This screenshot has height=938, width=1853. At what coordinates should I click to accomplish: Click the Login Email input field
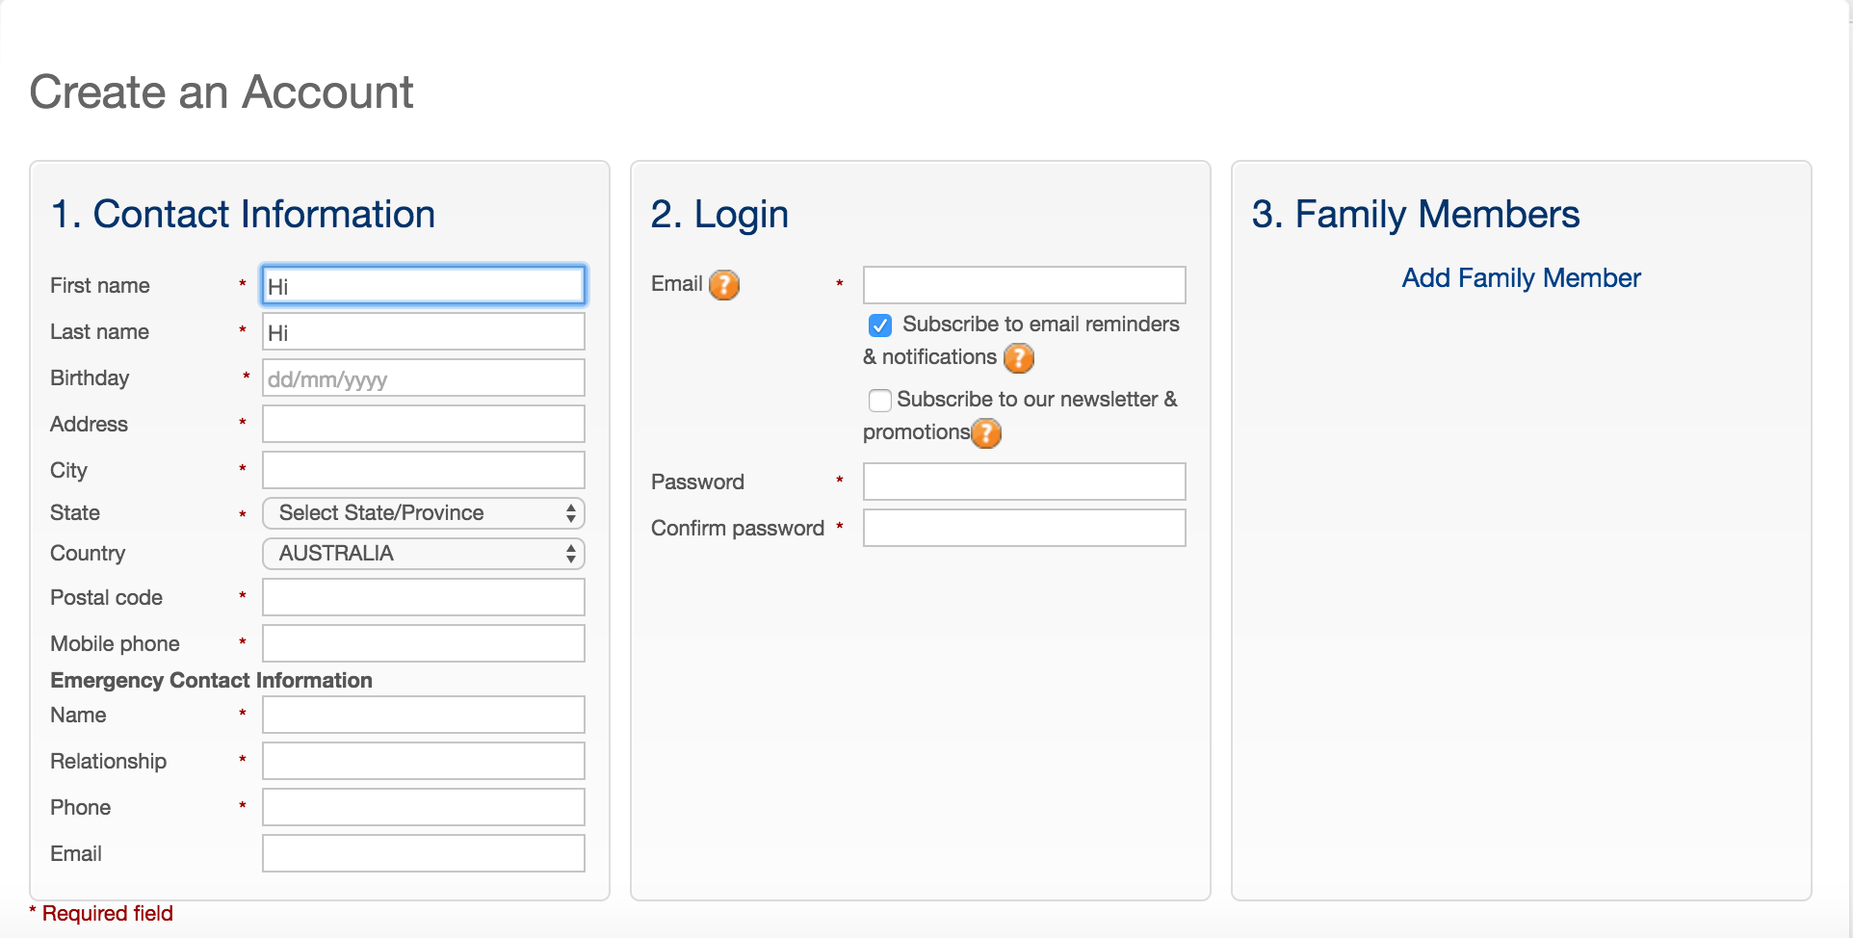pos(1025,285)
